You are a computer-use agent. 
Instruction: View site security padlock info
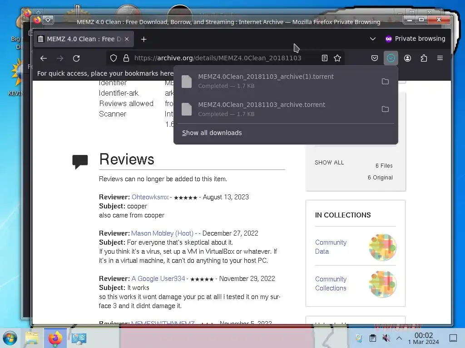(126, 58)
